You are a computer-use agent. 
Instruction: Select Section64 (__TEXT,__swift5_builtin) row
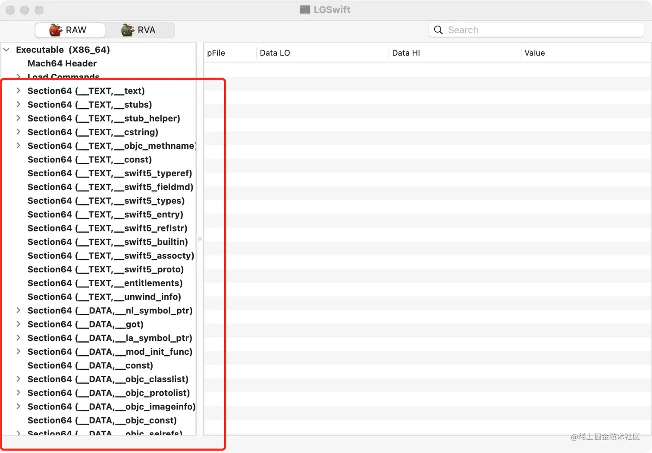99,242
